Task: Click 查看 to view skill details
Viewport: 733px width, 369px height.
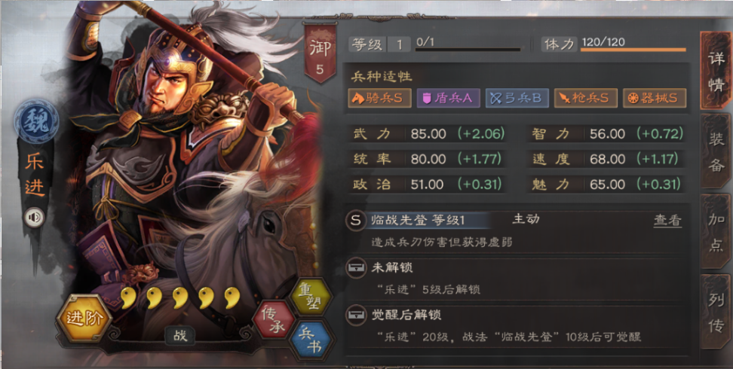Action: (x=667, y=221)
